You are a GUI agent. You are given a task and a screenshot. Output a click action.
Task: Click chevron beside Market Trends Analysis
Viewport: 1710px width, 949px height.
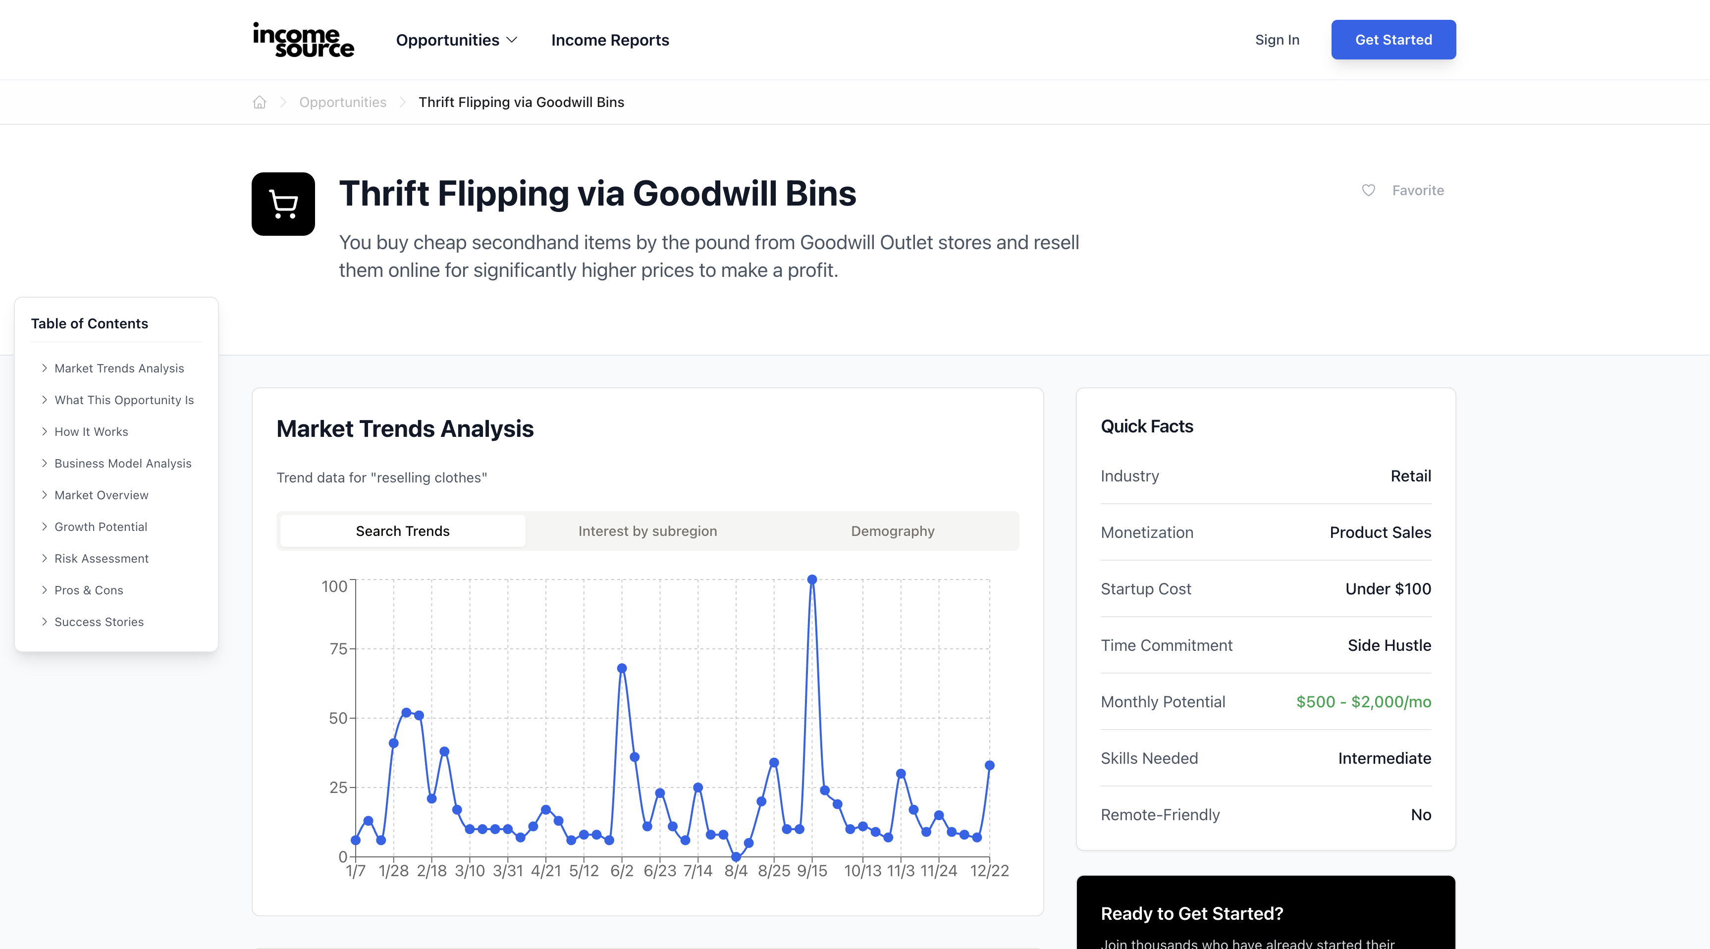45,369
